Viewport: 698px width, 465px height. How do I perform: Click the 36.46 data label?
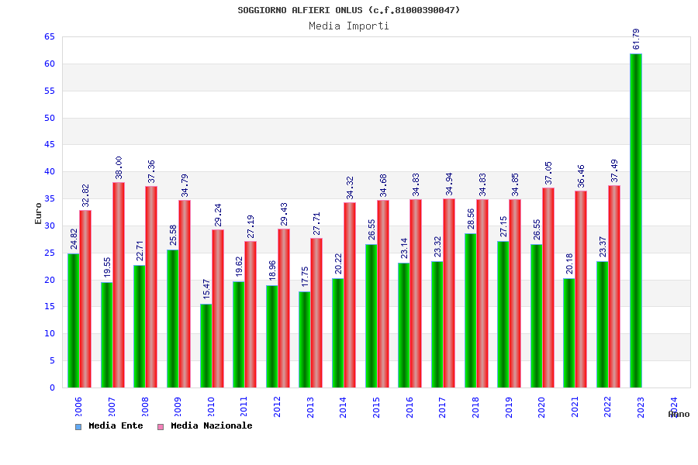[x=581, y=176]
